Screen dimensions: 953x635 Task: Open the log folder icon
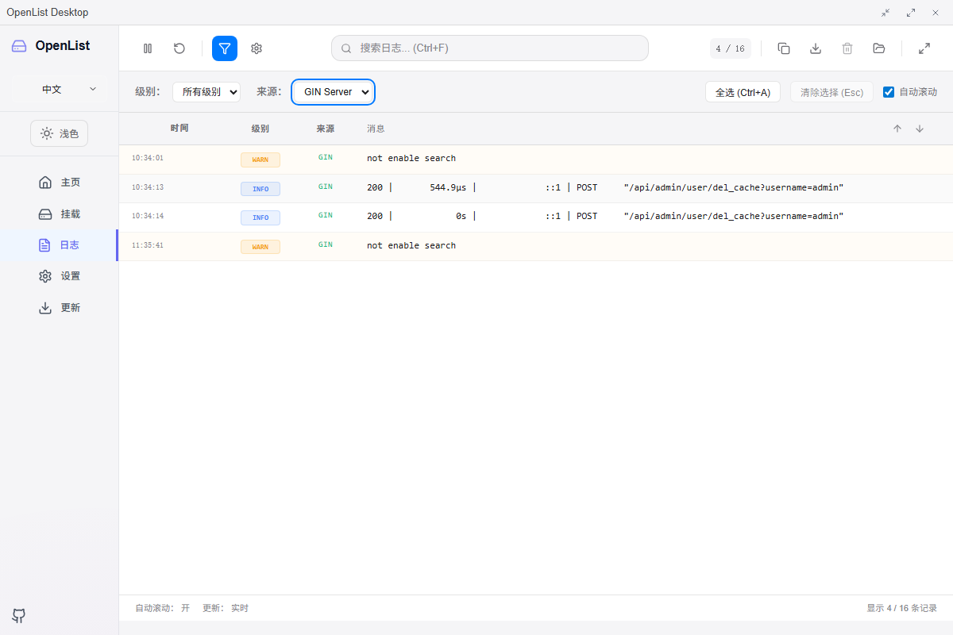coord(878,48)
